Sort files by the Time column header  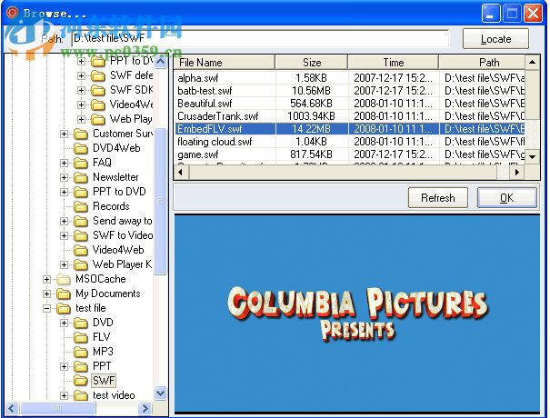pyautogui.click(x=394, y=63)
